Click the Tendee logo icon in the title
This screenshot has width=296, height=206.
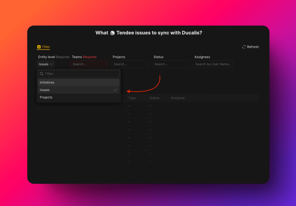[x=112, y=33]
